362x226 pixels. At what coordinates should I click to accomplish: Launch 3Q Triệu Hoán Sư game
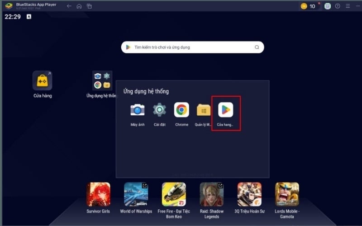click(249, 194)
